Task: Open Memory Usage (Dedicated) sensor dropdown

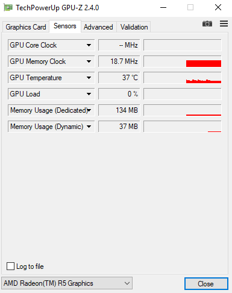Action: click(x=51, y=110)
